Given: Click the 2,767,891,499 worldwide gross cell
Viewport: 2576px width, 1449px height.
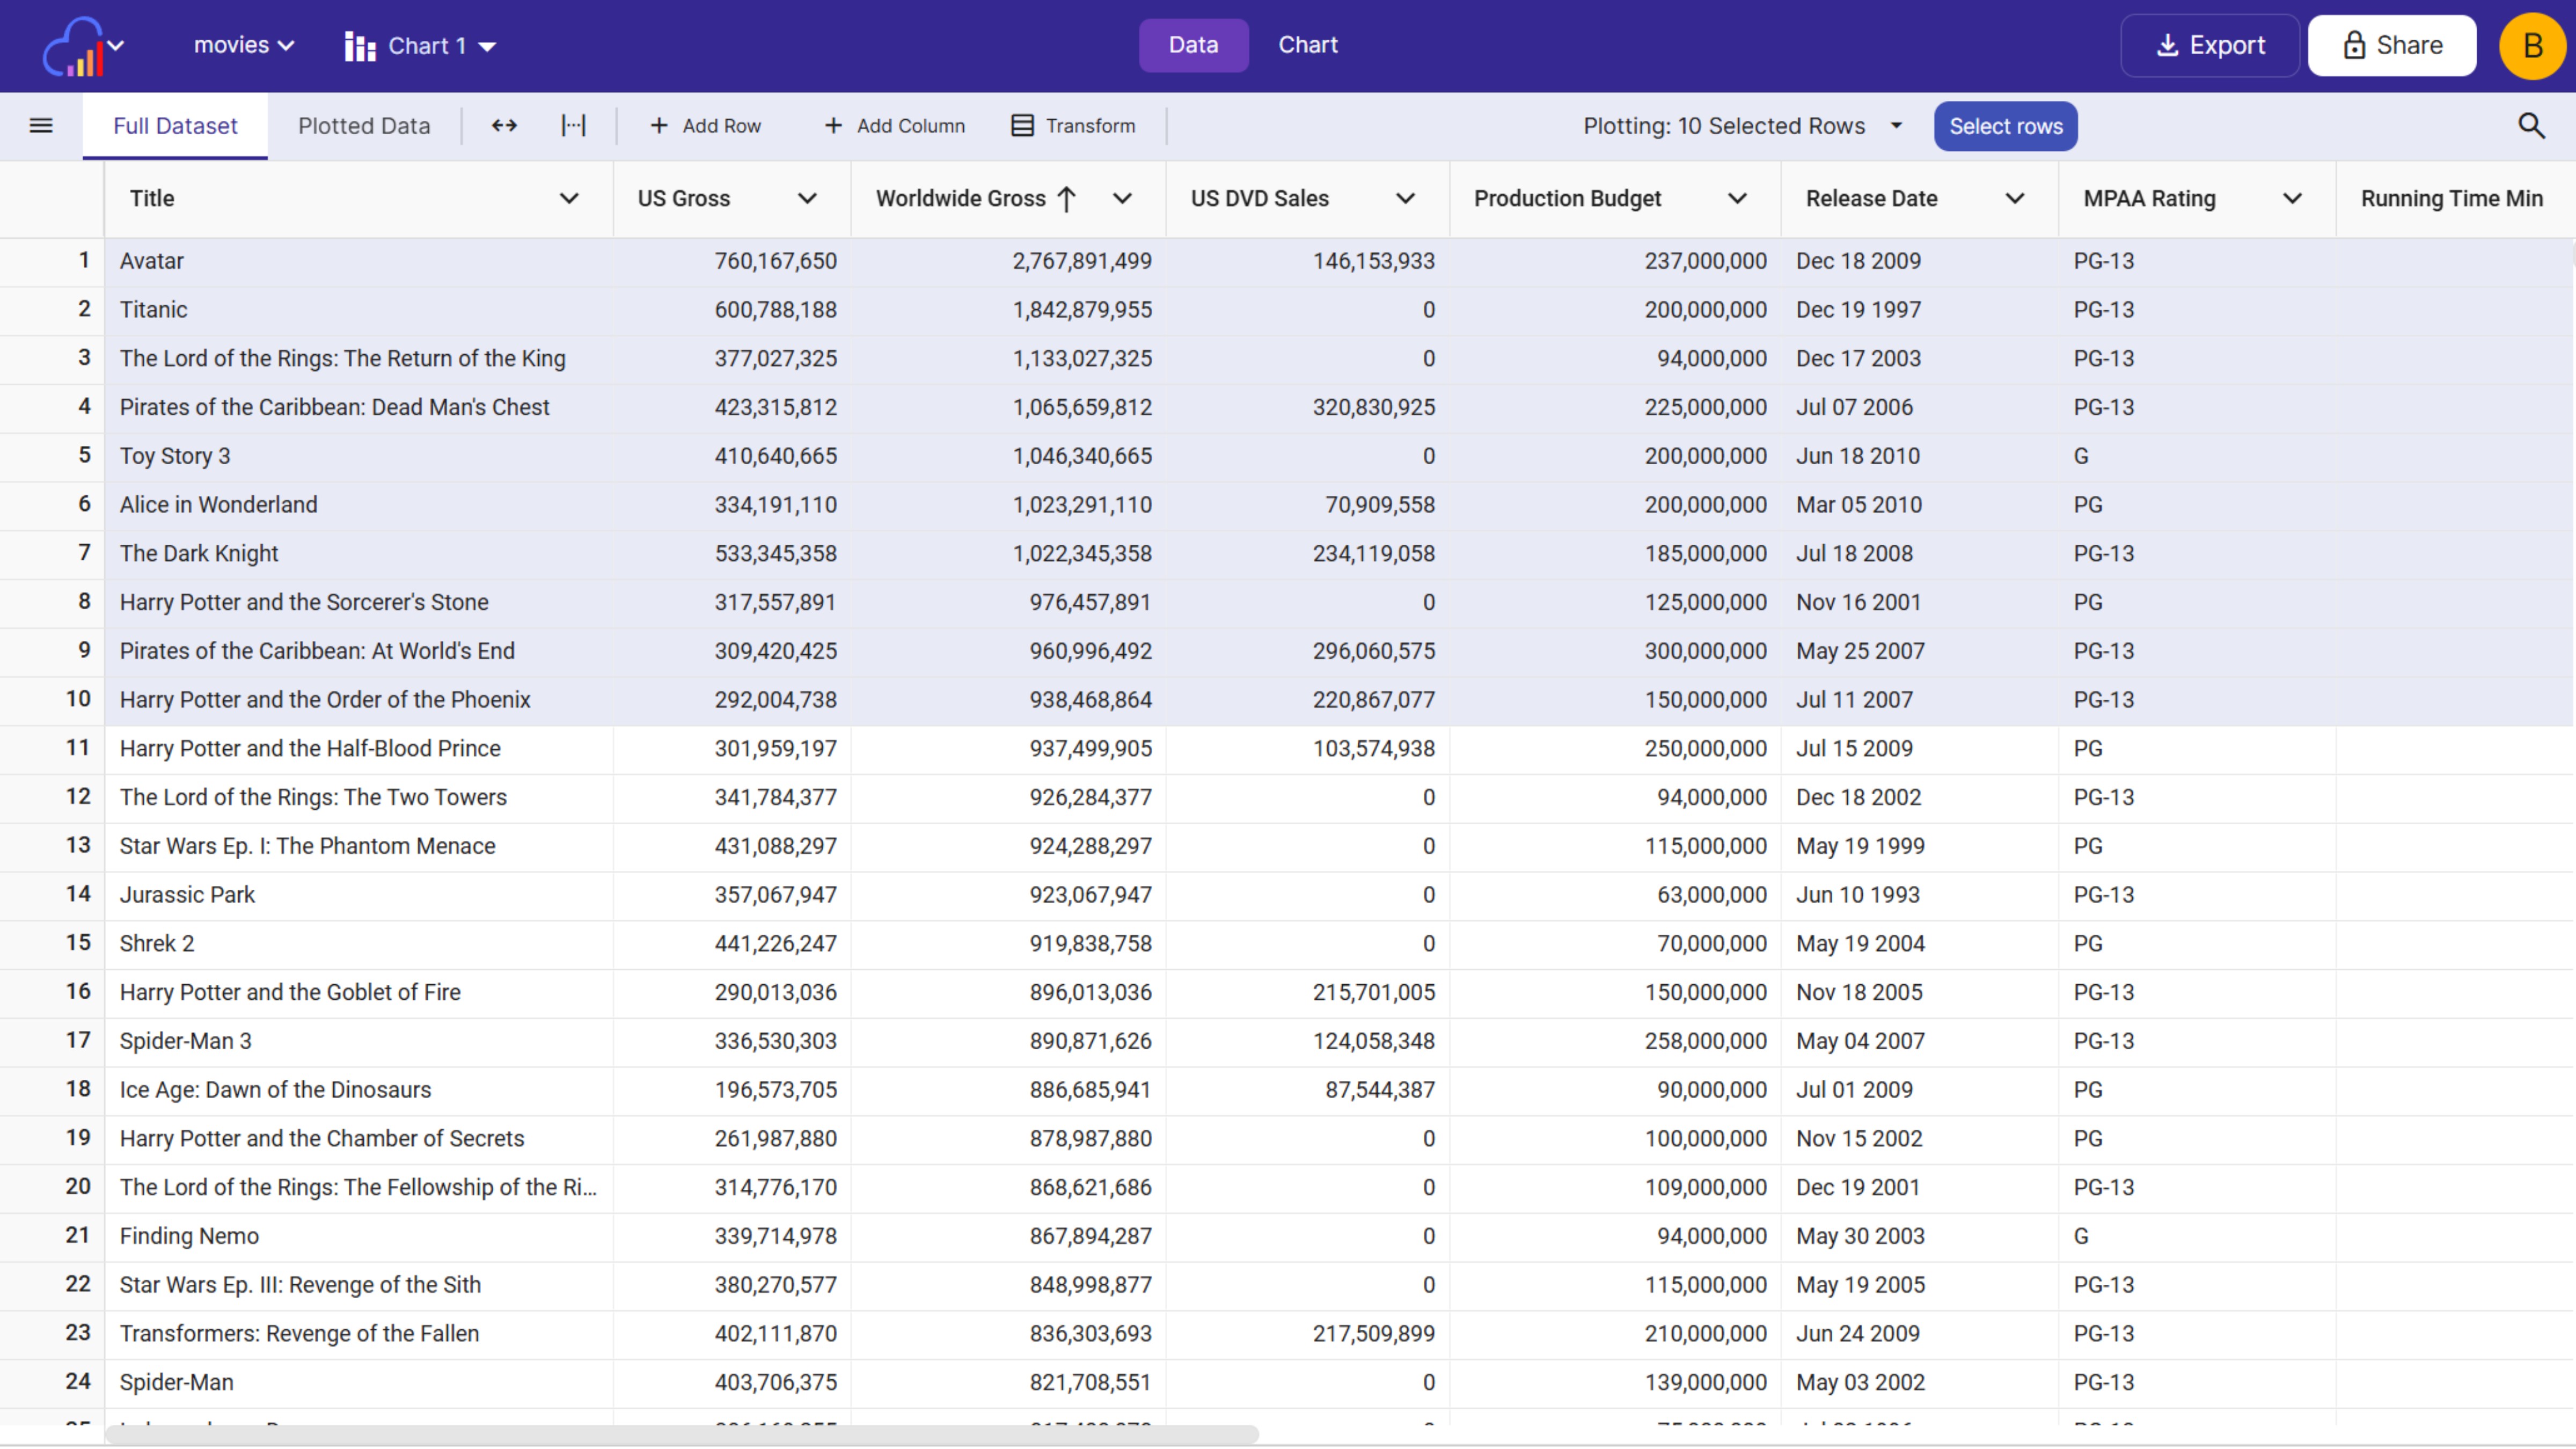Looking at the screenshot, I should [x=1008, y=261].
